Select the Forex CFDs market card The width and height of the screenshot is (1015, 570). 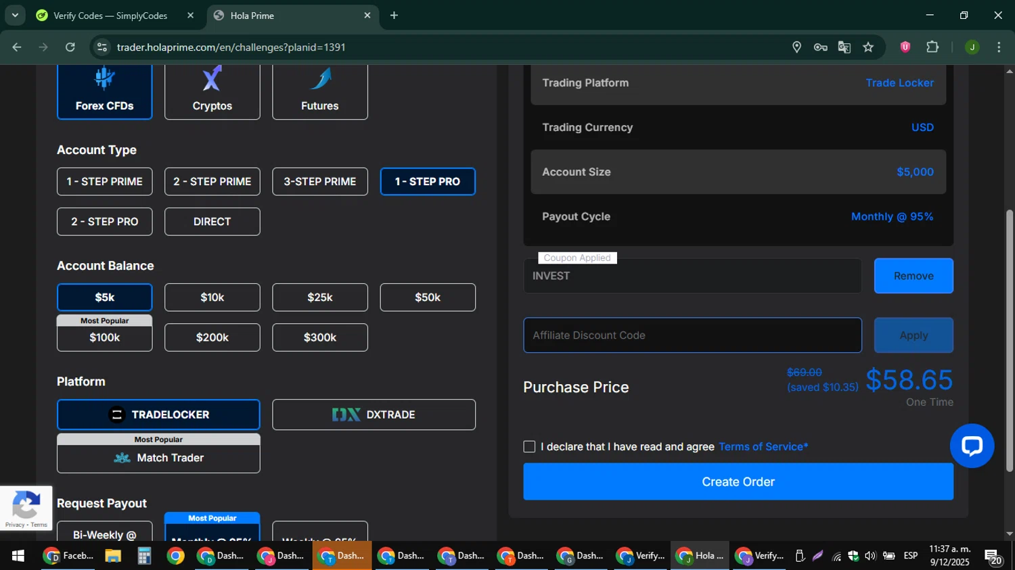(105, 92)
